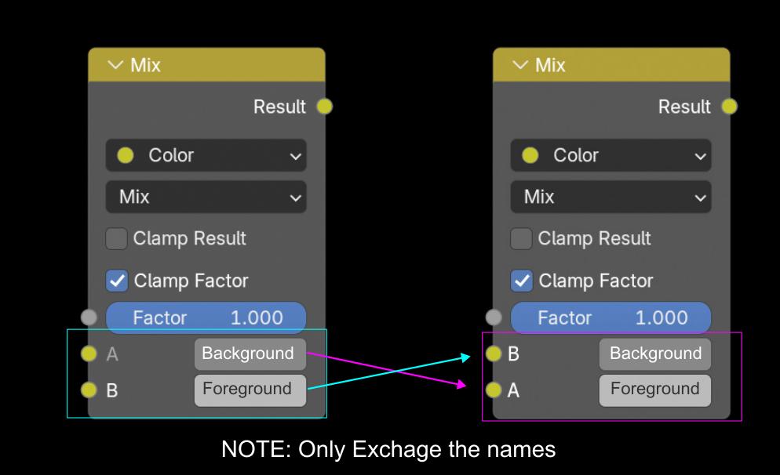The height and width of the screenshot is (475, 780).
Task: Disable Clamp Factor on the left Mix node
Action: 116,281
